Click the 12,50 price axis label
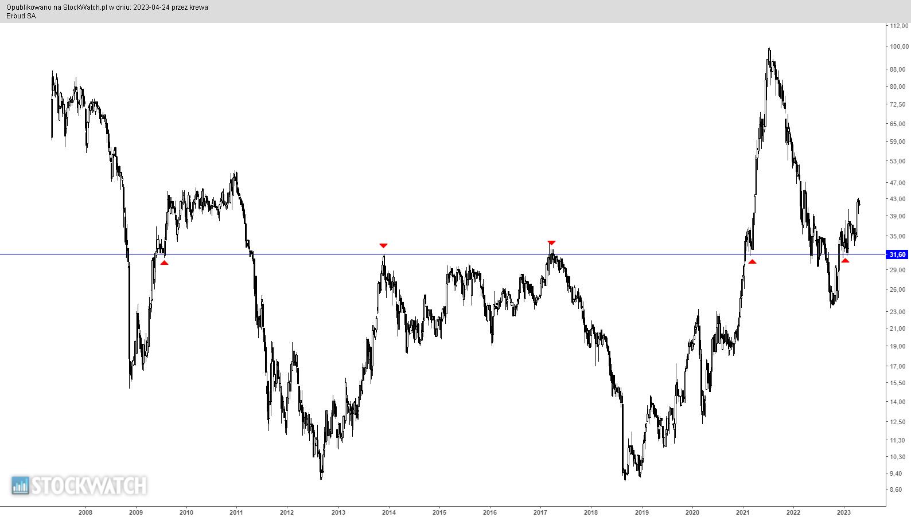 point(898,422)
